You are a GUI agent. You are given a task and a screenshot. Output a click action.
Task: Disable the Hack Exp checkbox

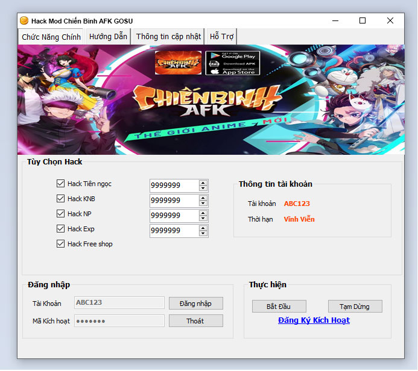pyautogui.click(x=60, y=229)
